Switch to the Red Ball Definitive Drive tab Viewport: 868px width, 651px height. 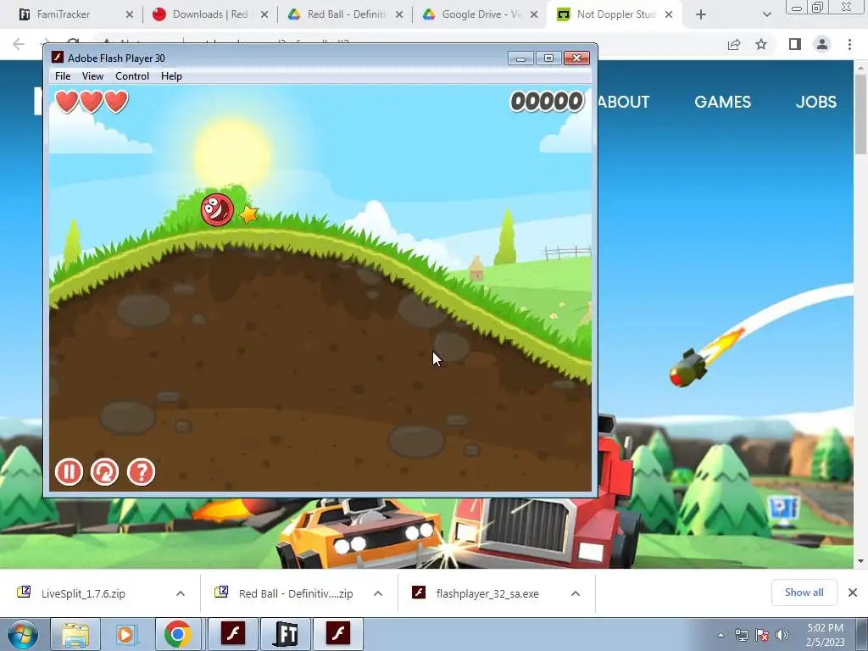coord(346,14)
